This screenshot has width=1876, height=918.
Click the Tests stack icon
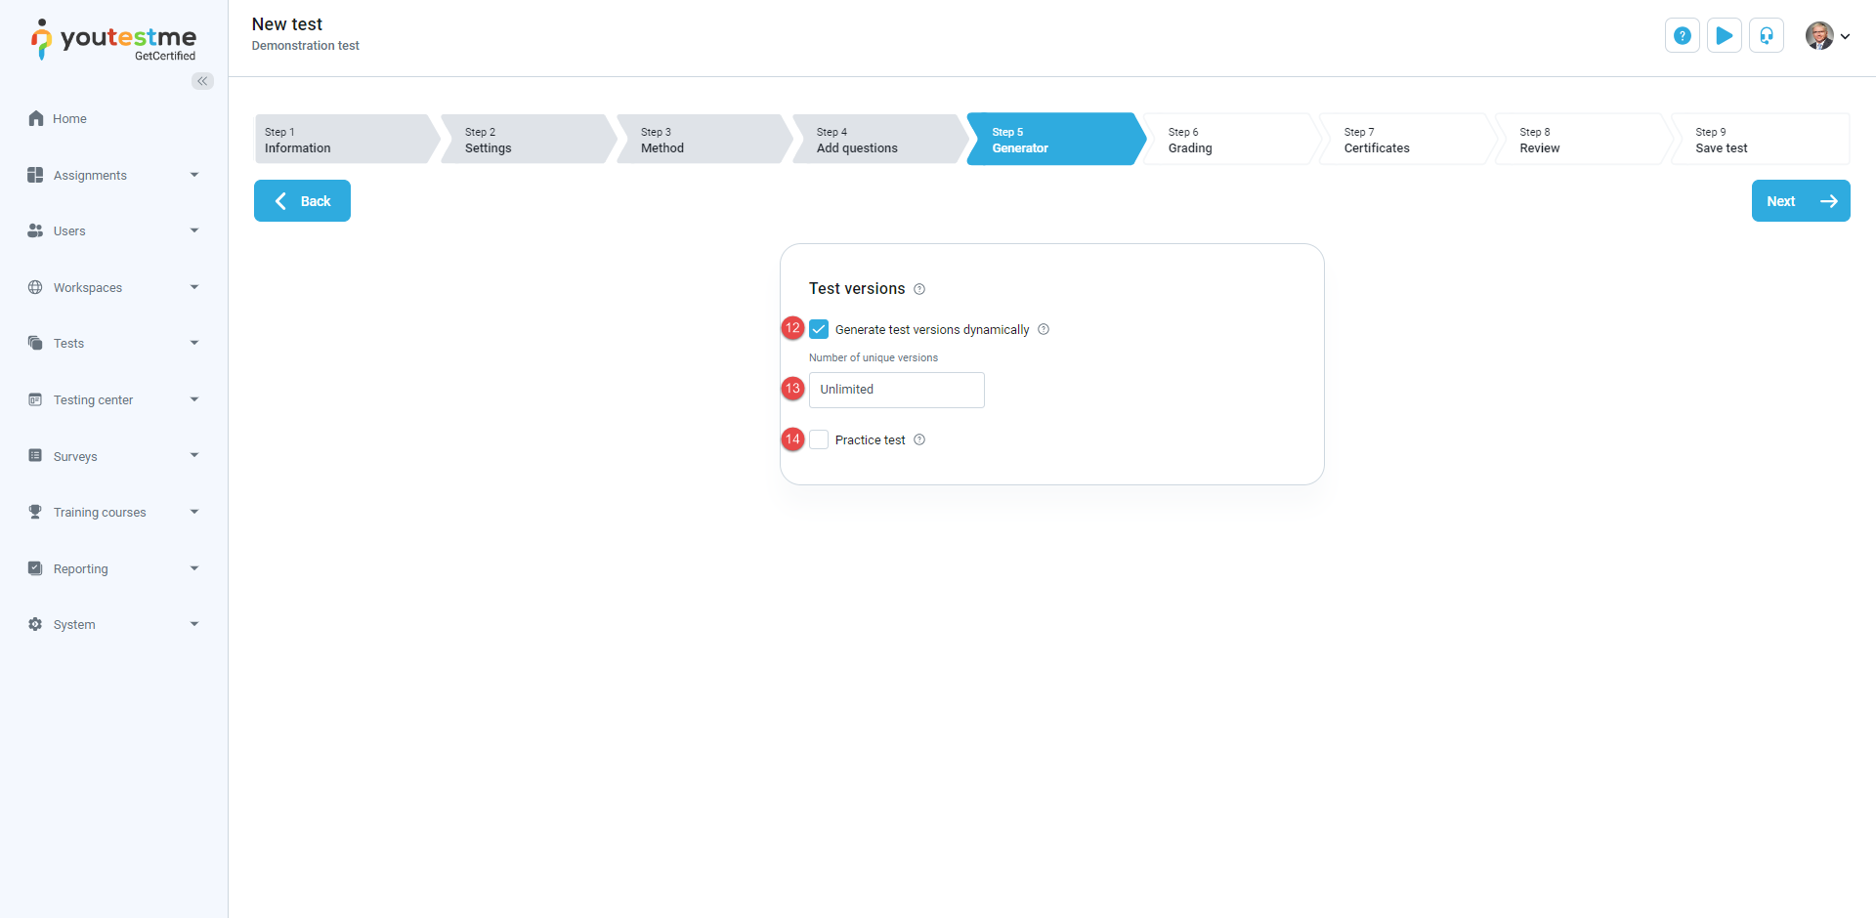coord(35,343)
